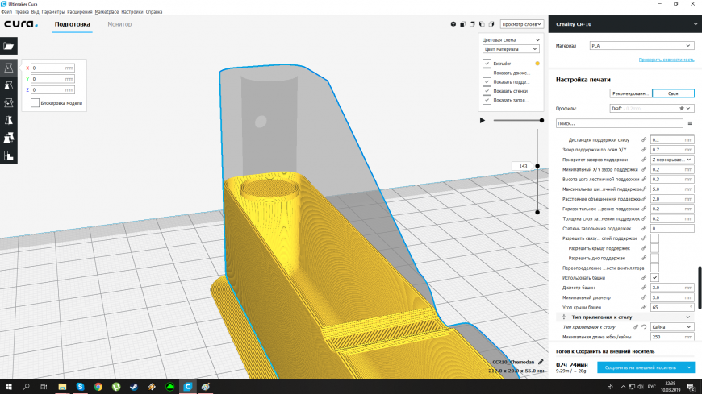702x394 pixels.
Task: Click the Open File folder icon
Action: [x=9, y=47]
